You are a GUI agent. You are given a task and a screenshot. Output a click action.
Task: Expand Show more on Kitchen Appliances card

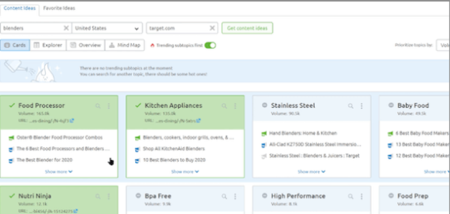pyautogui.click(x=185, y=171)
